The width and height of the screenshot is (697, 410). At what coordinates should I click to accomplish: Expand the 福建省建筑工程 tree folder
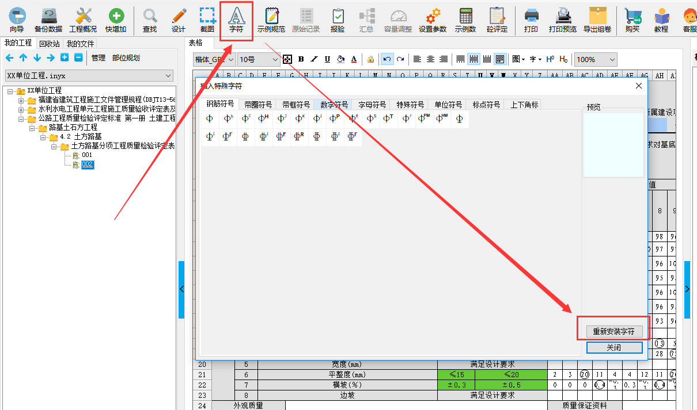21,100
